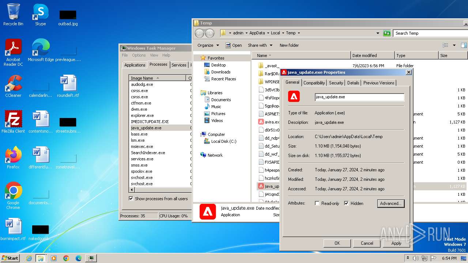Expand the Temp breadcrumb arrow
This screenshot has width=468, height=263.
tap(299, 33)
